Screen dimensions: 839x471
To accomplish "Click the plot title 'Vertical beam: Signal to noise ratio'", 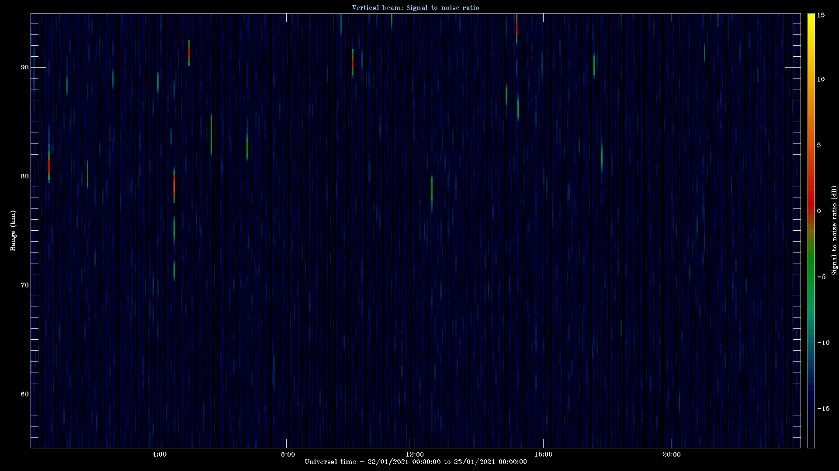I will click(416, 8).
